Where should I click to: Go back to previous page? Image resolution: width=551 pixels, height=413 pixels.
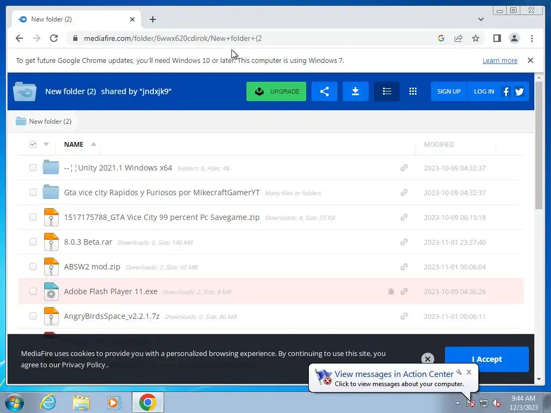coord(19,38)
